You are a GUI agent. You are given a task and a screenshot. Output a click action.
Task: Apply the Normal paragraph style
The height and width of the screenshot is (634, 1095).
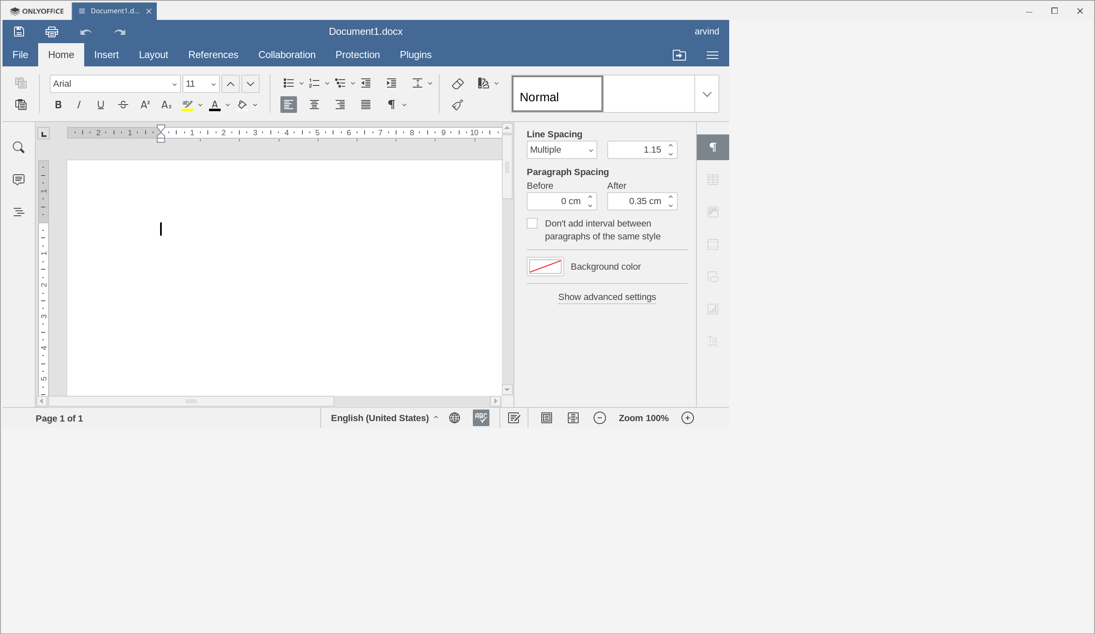point(557,94)
